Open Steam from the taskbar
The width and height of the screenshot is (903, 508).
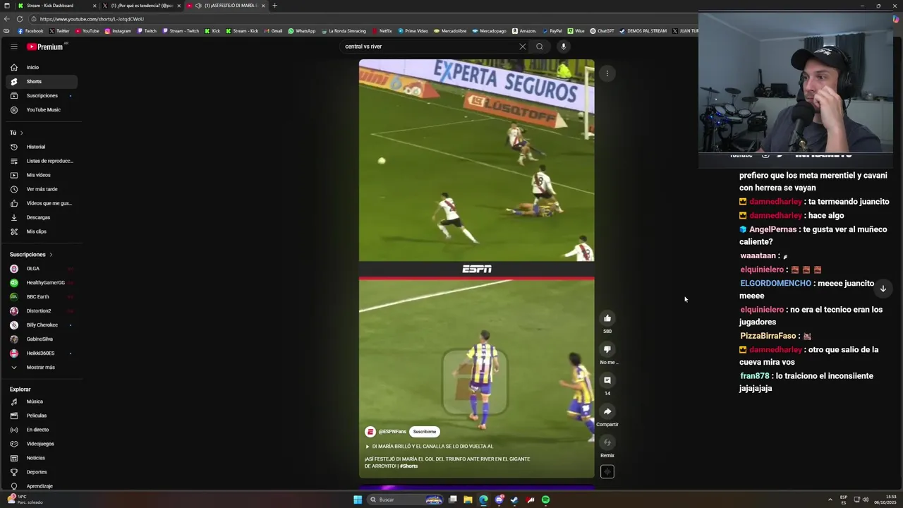514,500
